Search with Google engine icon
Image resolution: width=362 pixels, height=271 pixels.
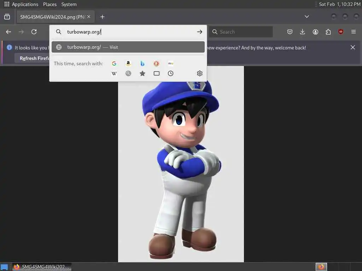coord(114,64)
